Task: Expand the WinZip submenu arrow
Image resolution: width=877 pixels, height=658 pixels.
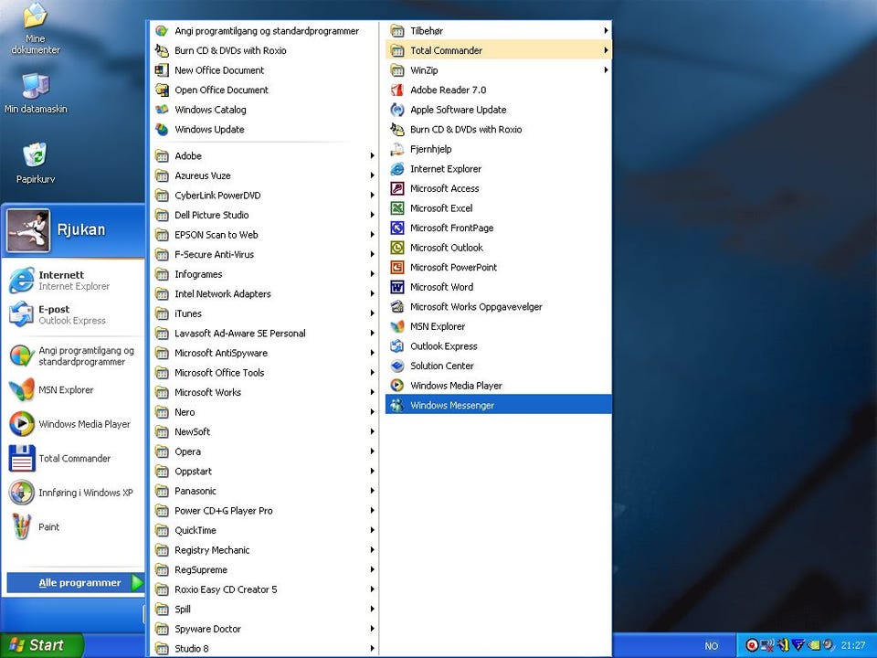Action: click(607, 70)
